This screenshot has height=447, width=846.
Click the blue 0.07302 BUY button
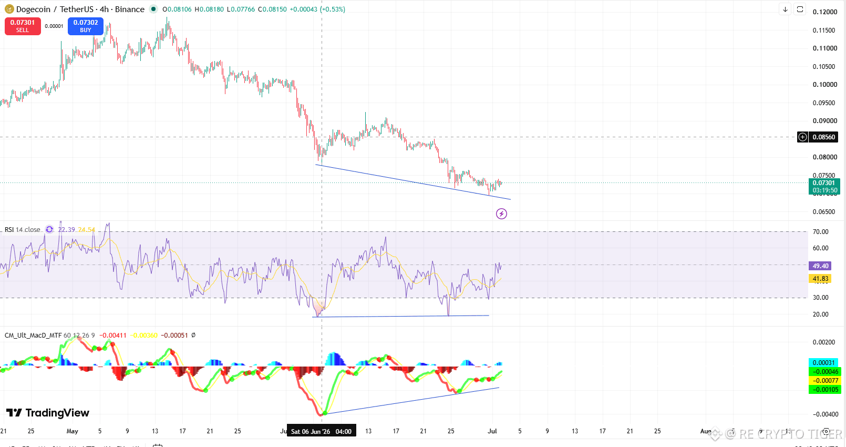click(x=86, y=26)
